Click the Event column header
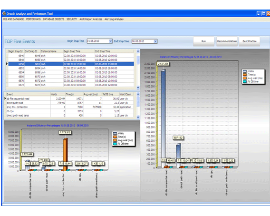 click(29, 94)
